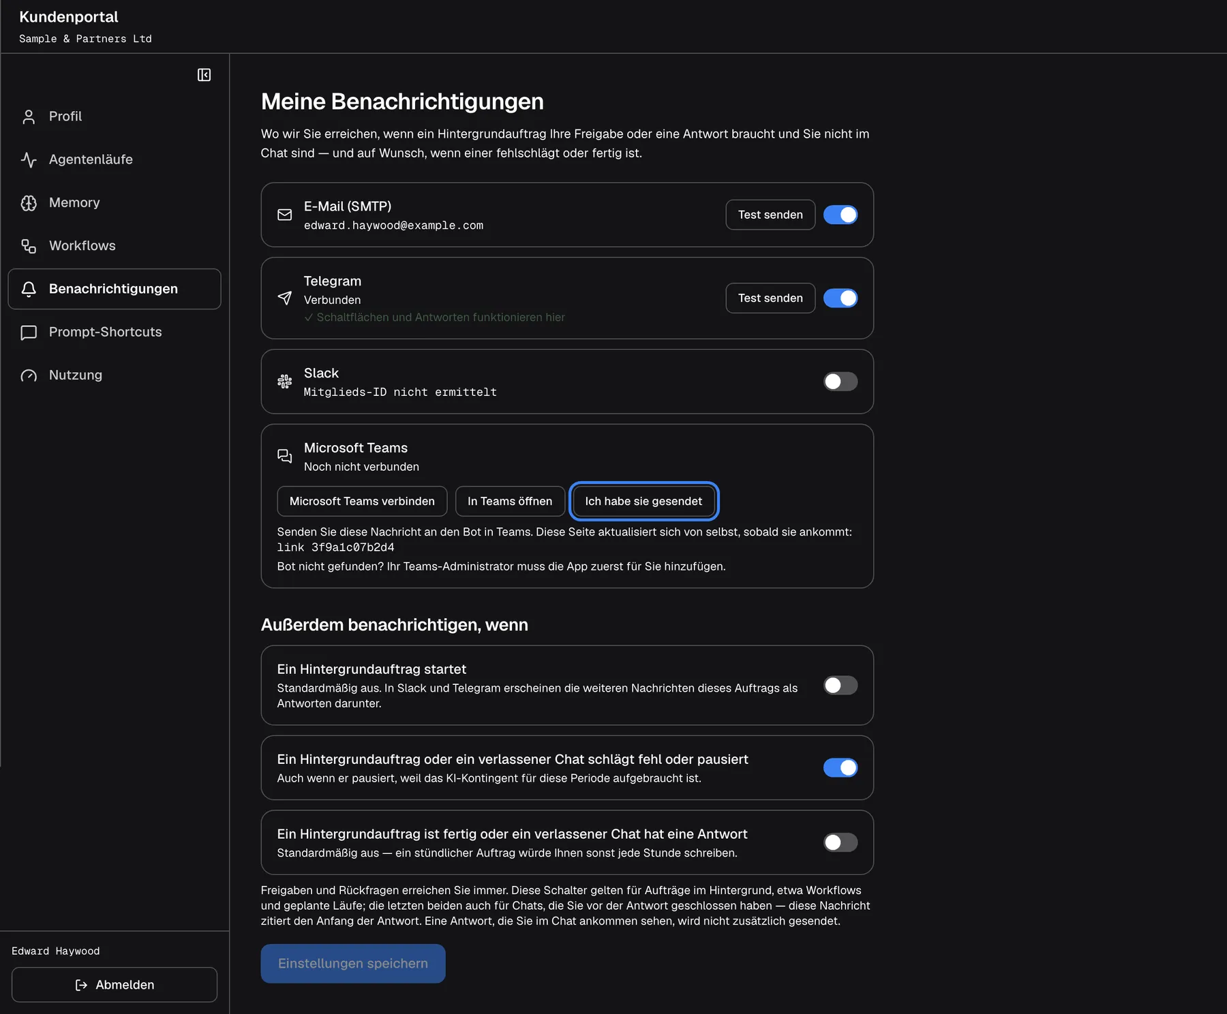This screenshot has height=1014, width=1227.
Task: Click 'Mitglieds-ID nicht ermittelt' text
Action: tap(400, 393)
